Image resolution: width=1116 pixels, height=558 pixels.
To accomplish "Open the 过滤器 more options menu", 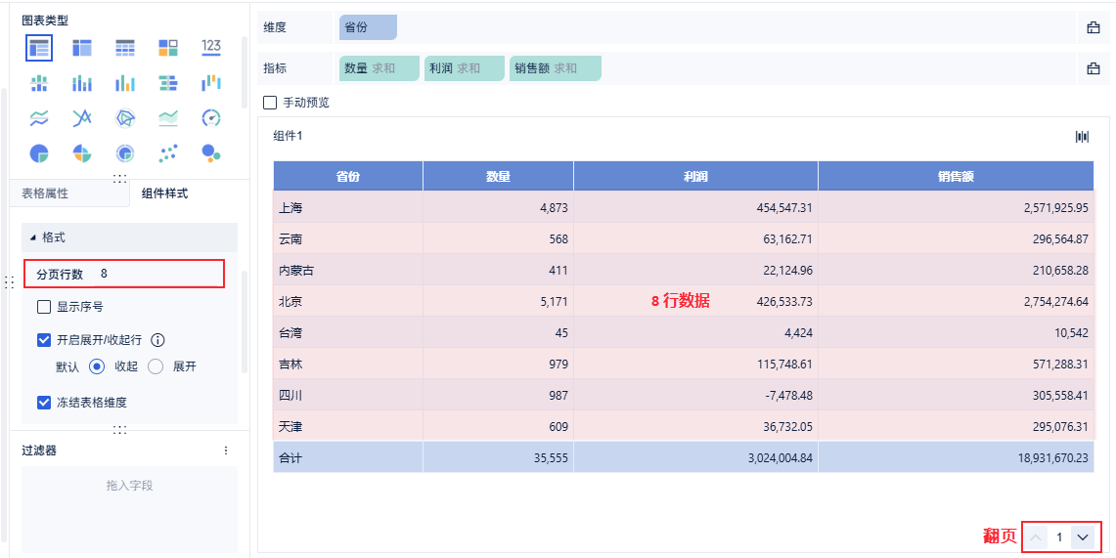I will coord(226,451).
